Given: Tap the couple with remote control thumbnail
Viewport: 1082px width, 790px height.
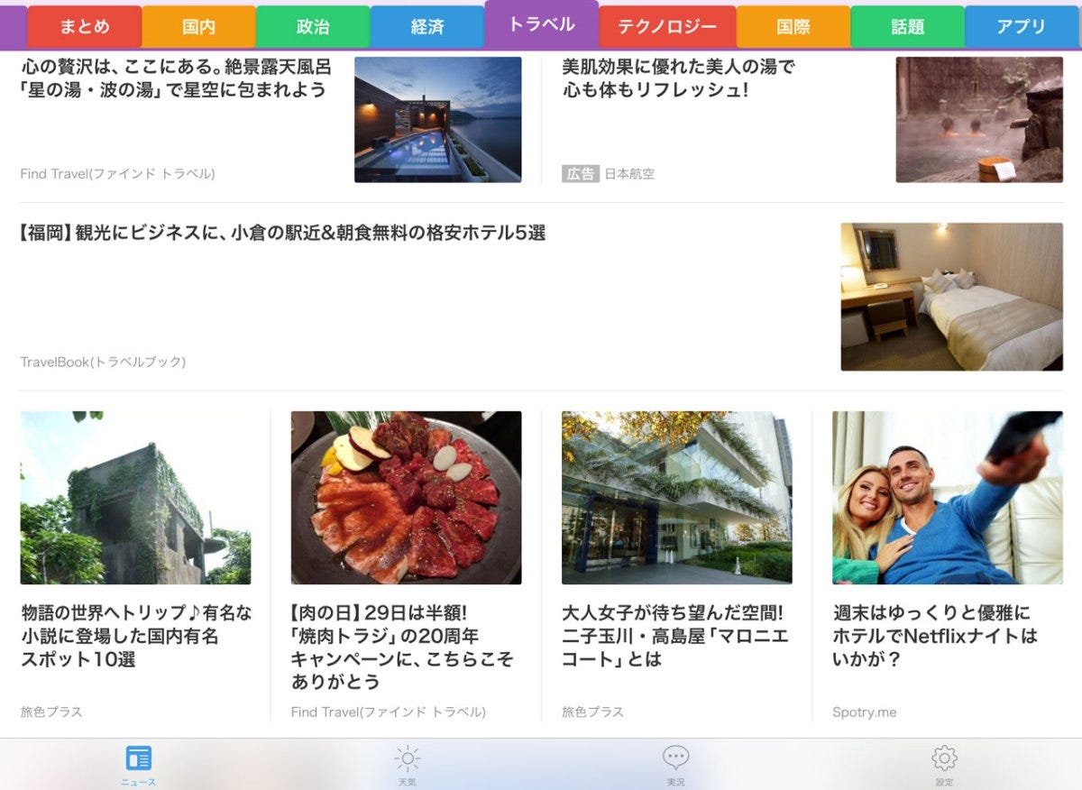Looking at the screenshot, I should pos(948,498).
